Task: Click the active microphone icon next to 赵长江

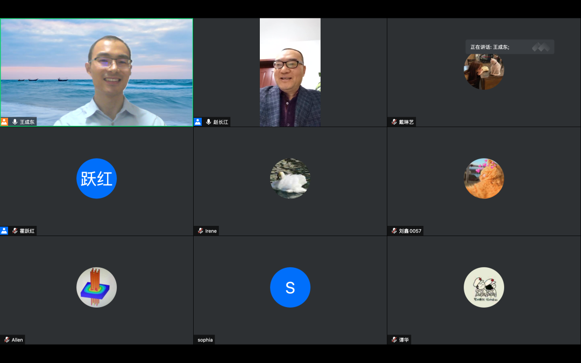Action: [208, 122]
